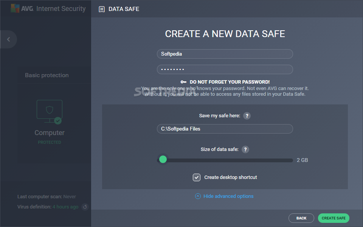Click the data safe size slider handle

tap(163, 159)
